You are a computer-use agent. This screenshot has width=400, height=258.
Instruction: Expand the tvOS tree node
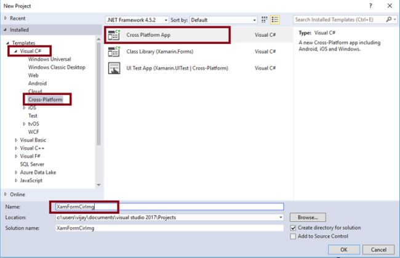[24, 124]
